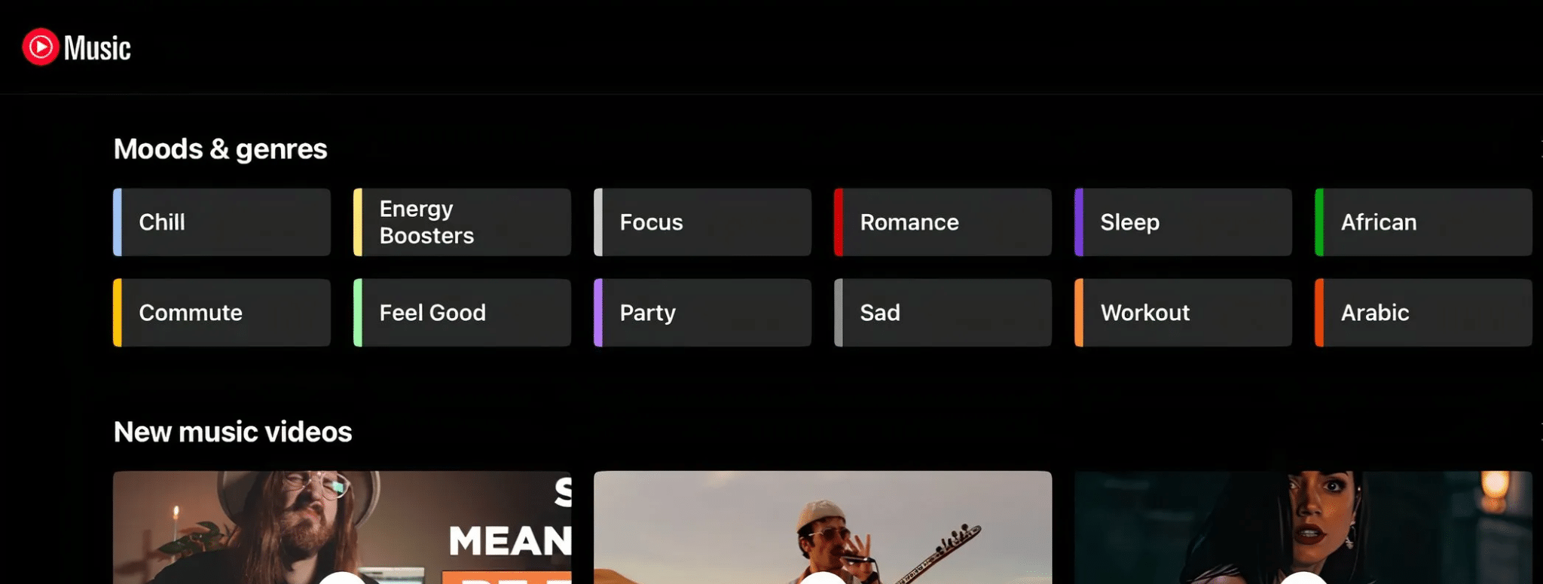Choose the Arabic genre tile
Screen dimensions: 1543x584
[1423, 313]
